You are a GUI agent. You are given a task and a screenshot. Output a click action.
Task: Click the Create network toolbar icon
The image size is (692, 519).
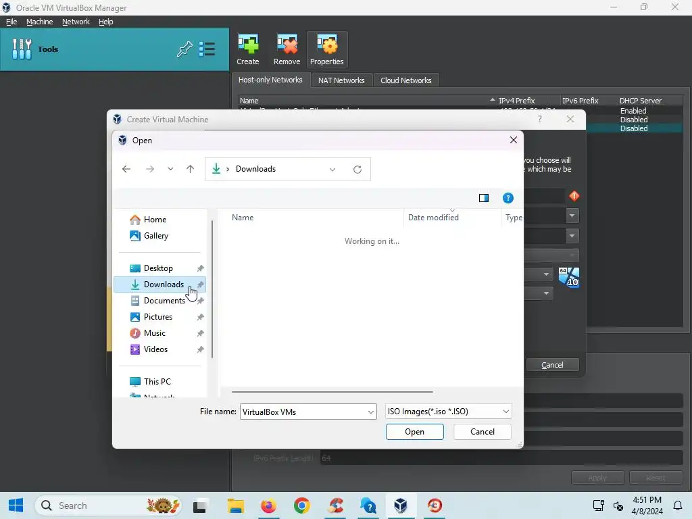(x=247, y=49)
